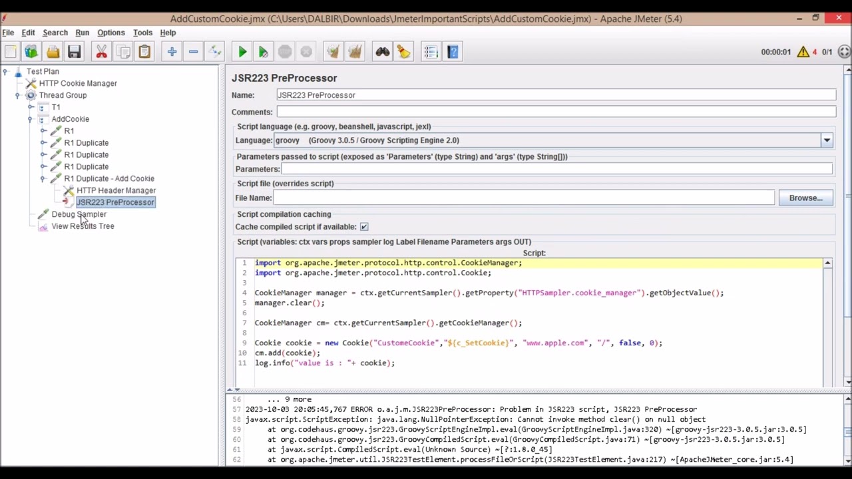The height and width of the screenshot is (479, 852).
Task: Click the warning triangle error counter icon
Action: pyautogui.click(x=803, y=52)
